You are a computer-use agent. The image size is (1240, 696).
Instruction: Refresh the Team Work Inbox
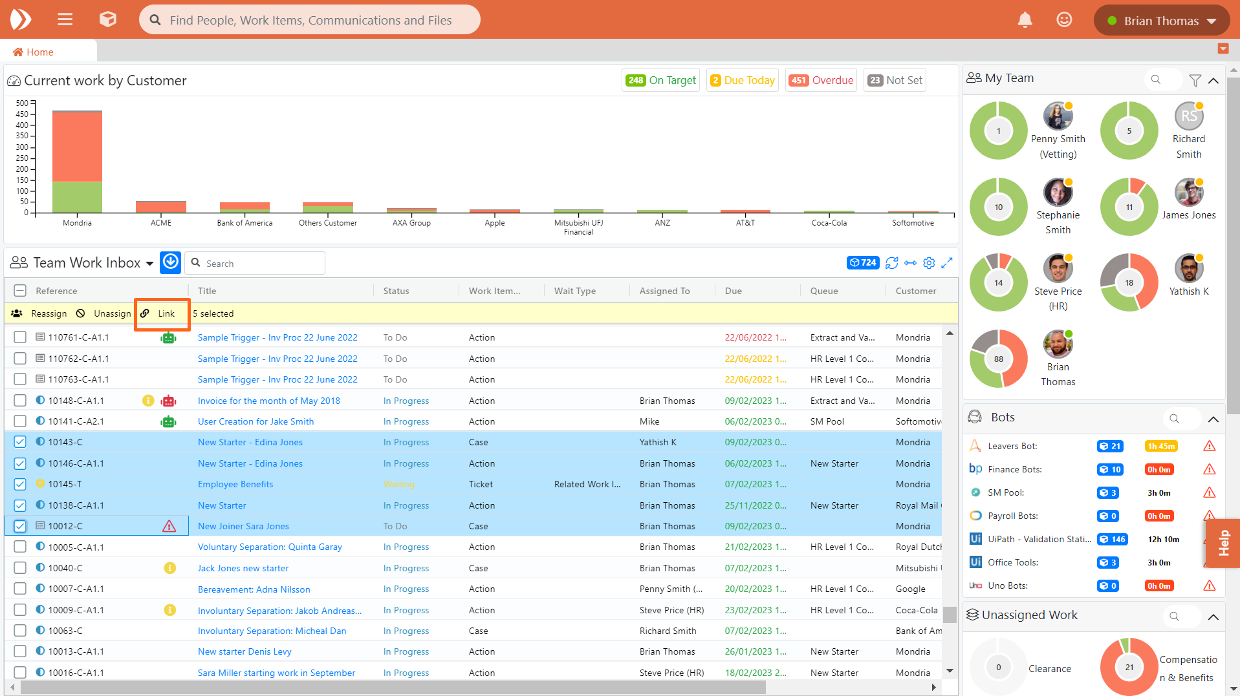click(x=891, y=263)
